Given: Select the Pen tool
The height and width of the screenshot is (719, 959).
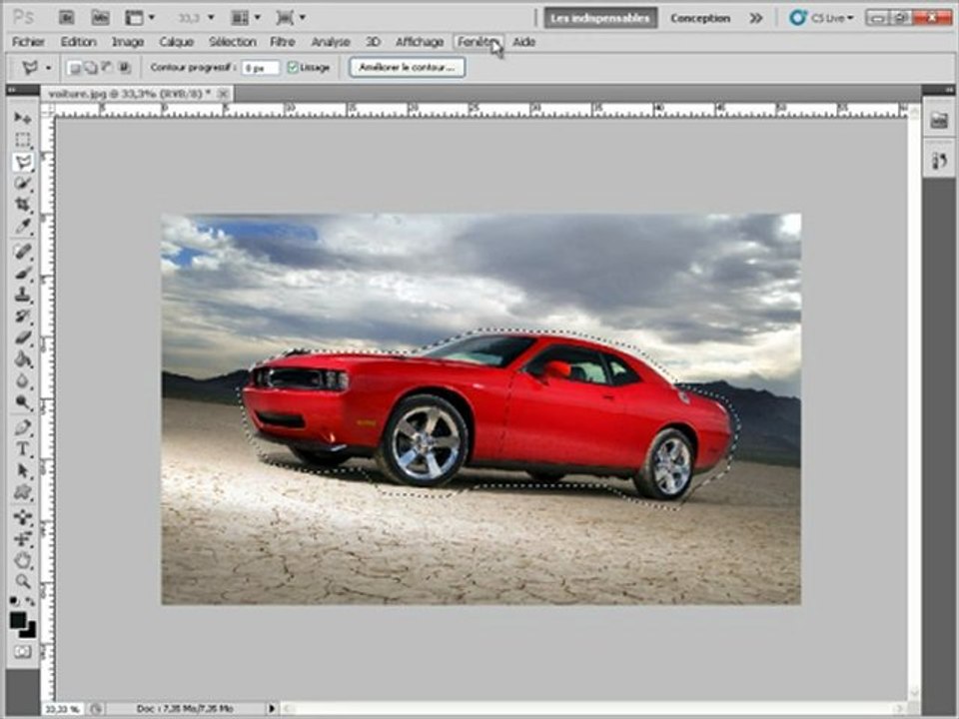Looking at the screenshot, I should click(x=22, y=427).
